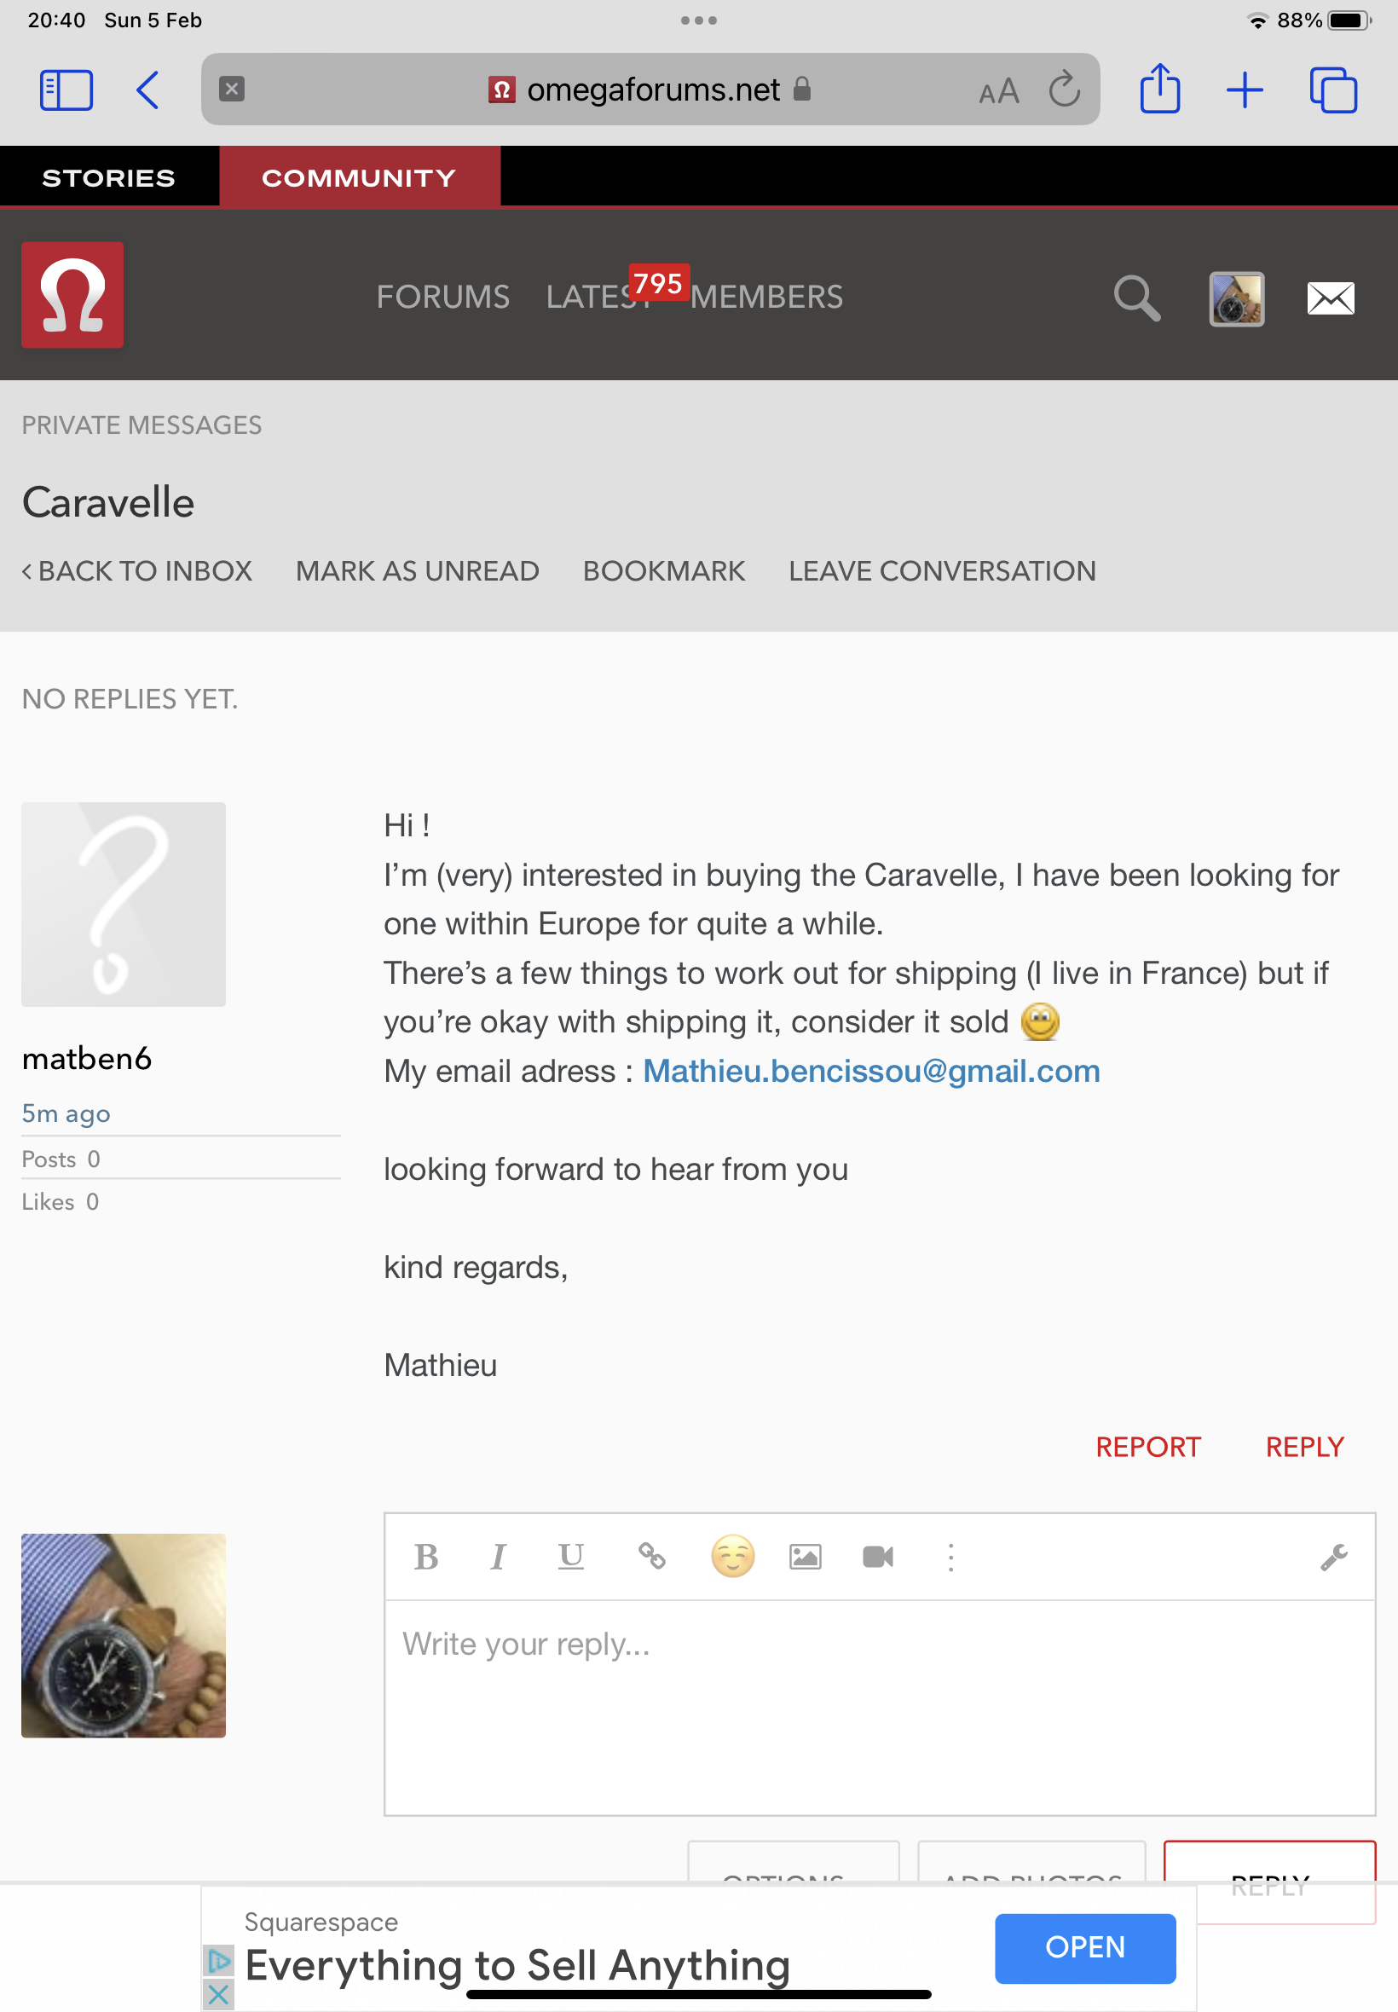Toggle bold formatting in reply editor
This screenshot has height=2012, width=1398.
(x=425, y=1557)
